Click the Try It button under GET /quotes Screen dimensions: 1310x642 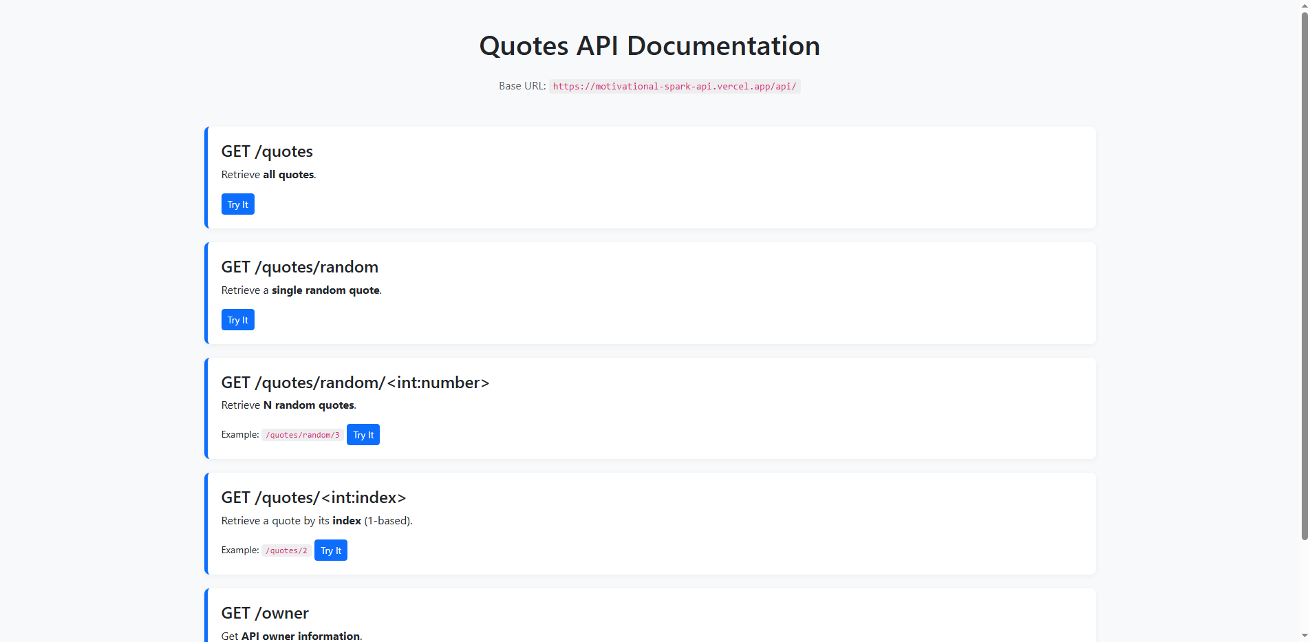pyautogui.click(x=237, y=204)
